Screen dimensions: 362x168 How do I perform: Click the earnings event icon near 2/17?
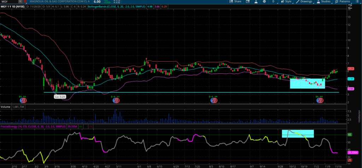(23, 100)
